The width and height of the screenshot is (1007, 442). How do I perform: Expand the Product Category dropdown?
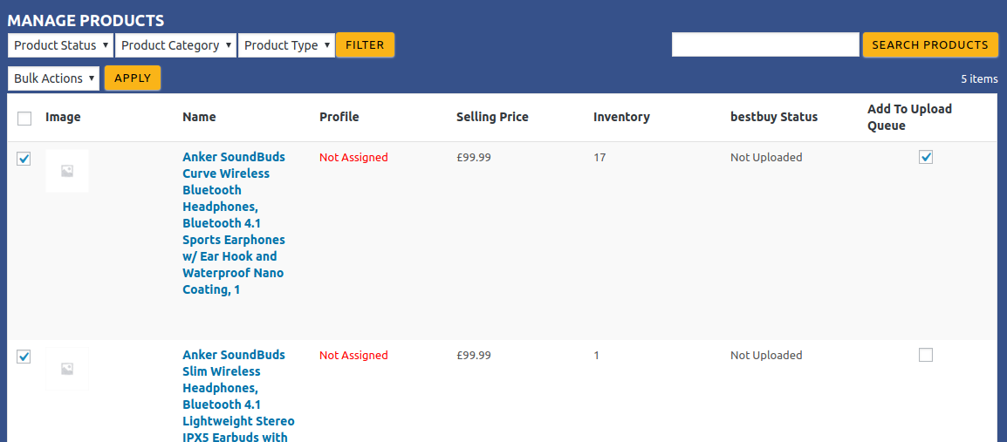coord(176,45)
